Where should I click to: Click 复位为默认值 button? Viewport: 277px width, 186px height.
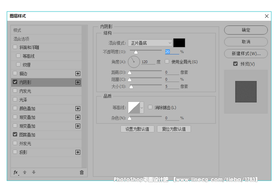pos(174,129)
